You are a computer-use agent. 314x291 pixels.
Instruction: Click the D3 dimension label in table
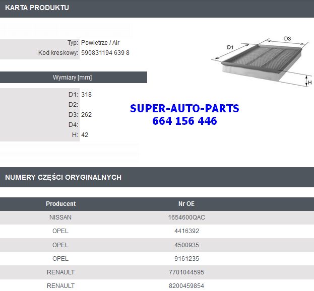click(73, 115)
